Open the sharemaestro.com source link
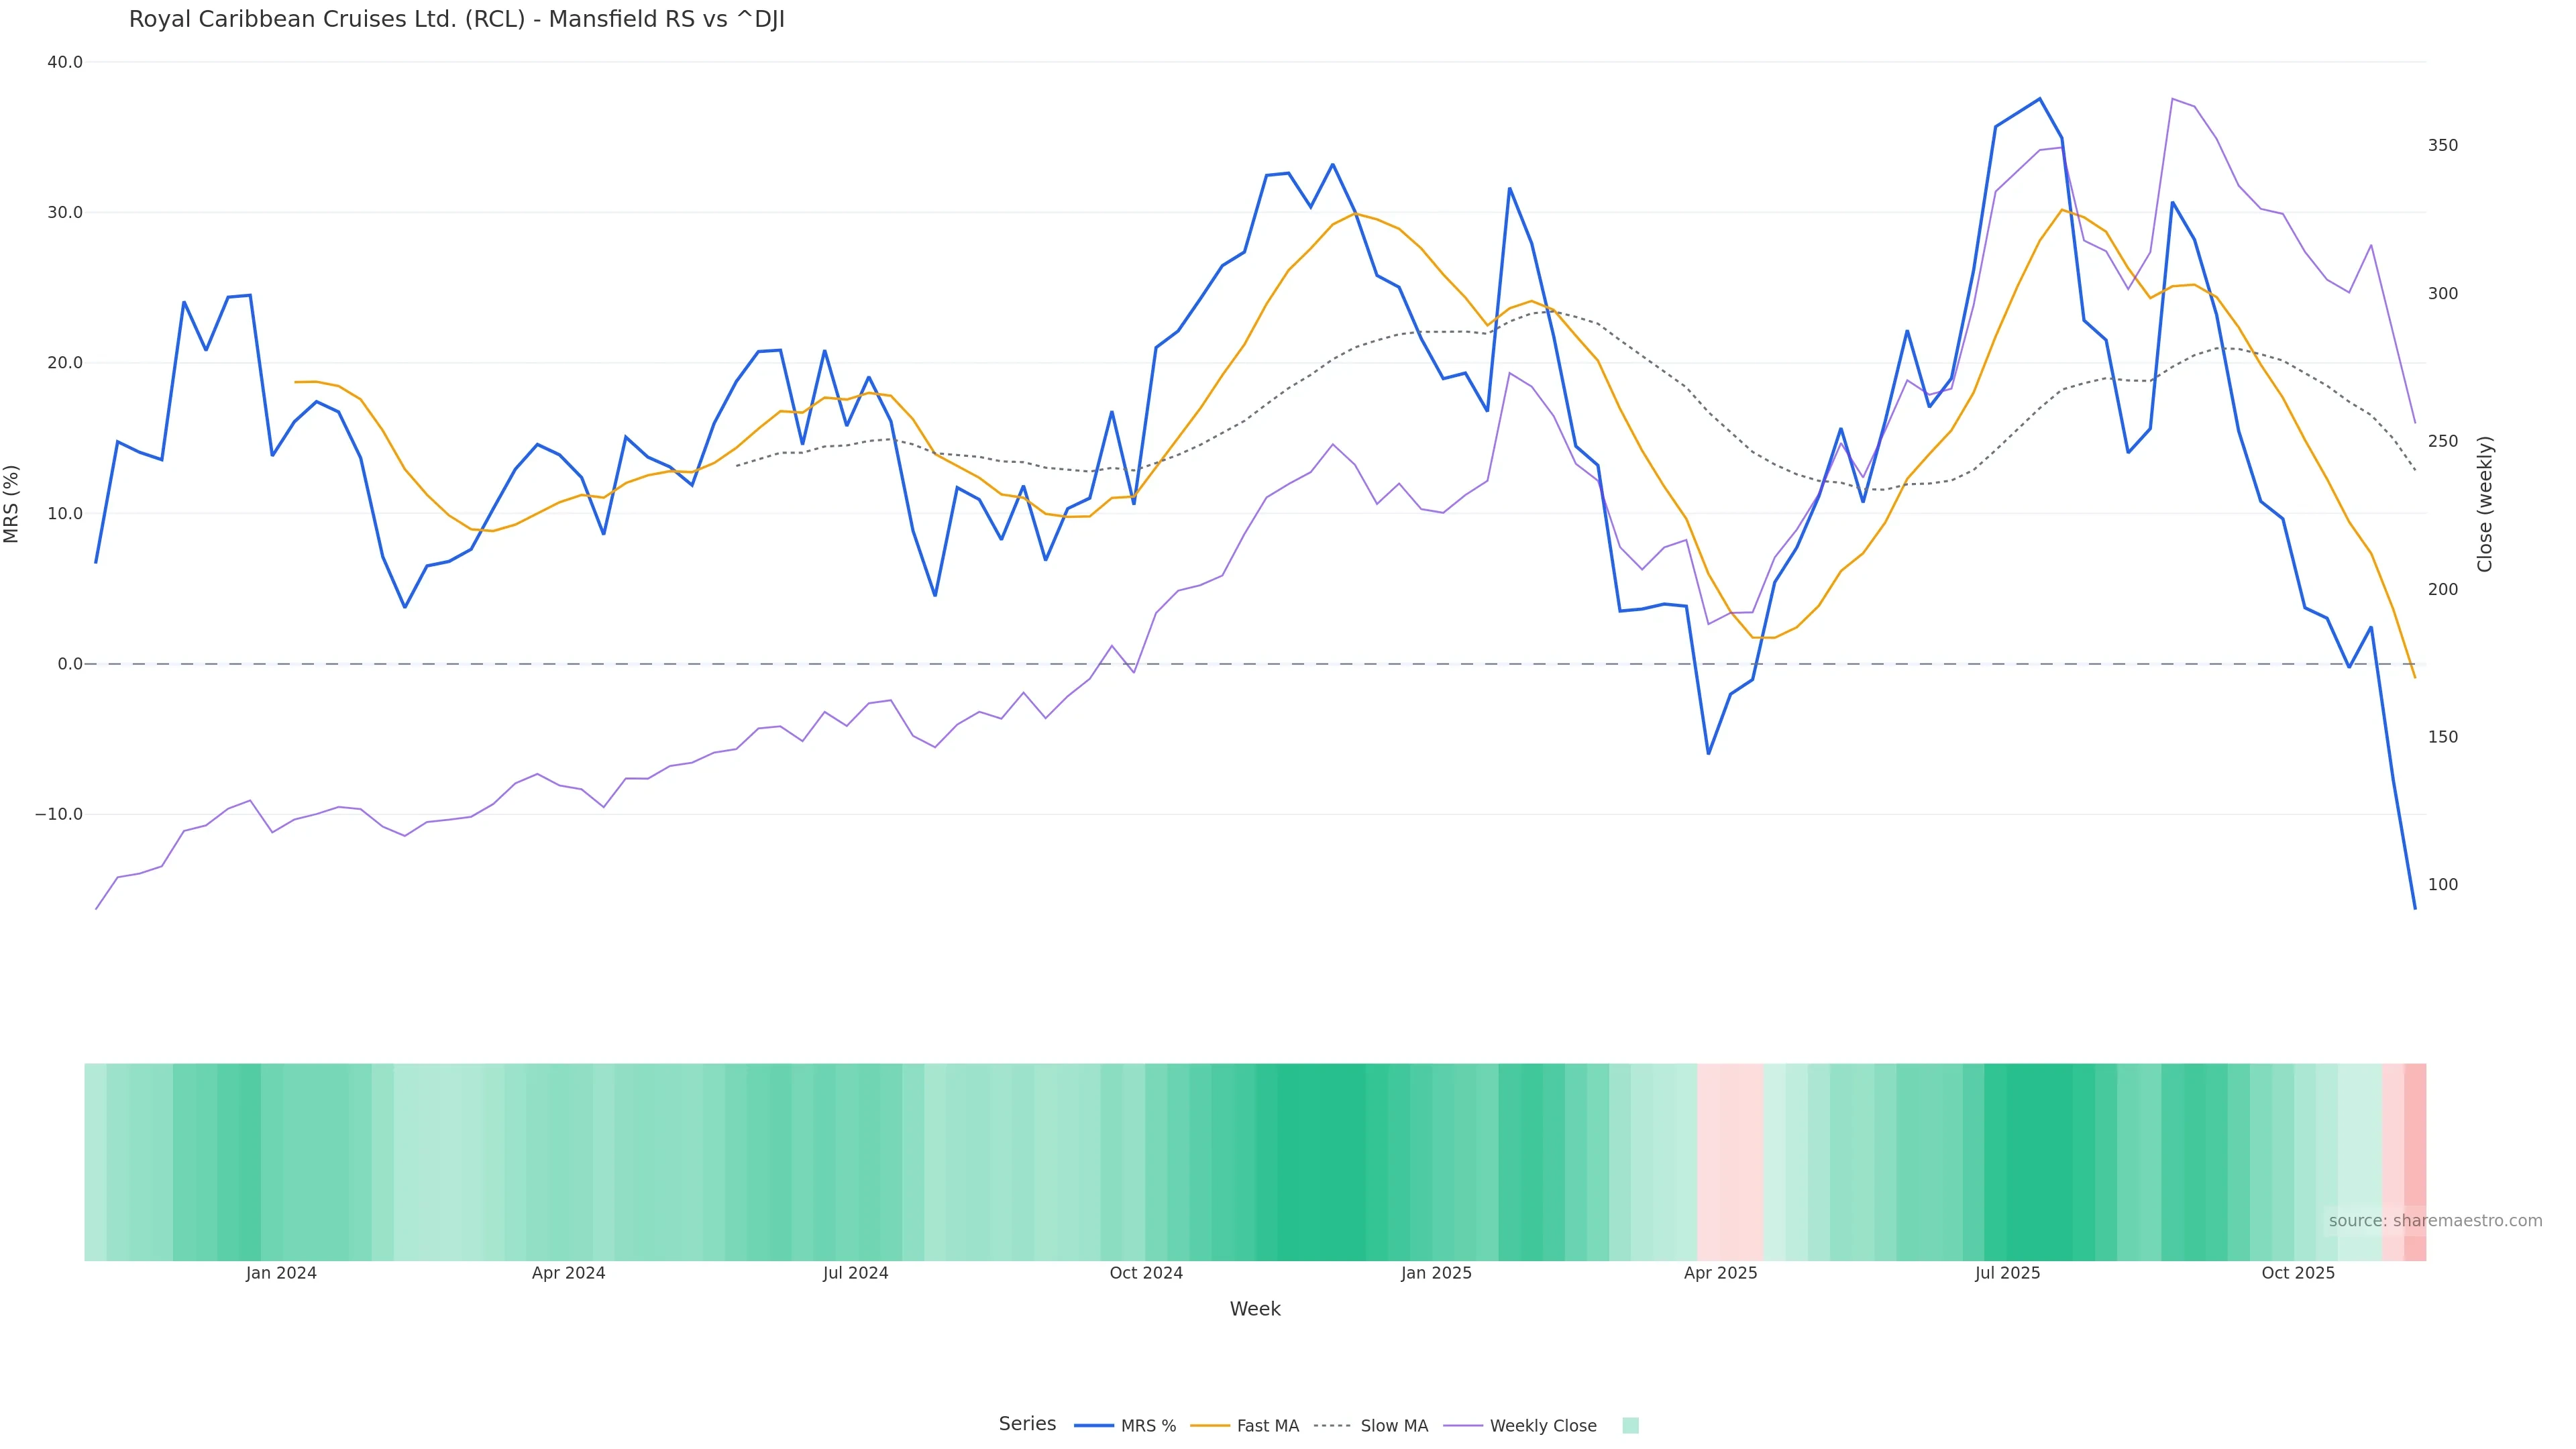This screenshot has width=2576, height=1449. click(x=2434, y=1221)
